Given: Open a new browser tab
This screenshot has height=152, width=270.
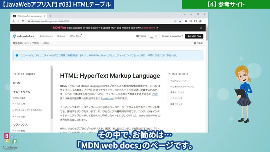Looking at the screenshot, I should [50, 16].
